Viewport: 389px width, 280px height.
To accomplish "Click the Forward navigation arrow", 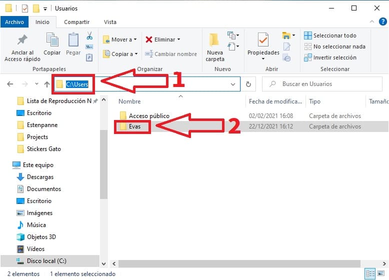I will (25, 84).
